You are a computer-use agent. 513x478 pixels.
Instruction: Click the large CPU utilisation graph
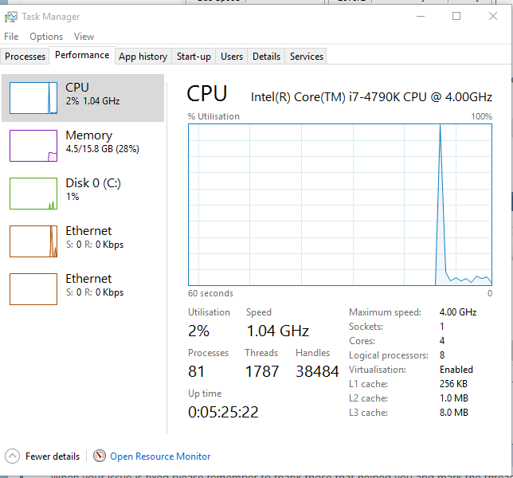tap(340, 205)
